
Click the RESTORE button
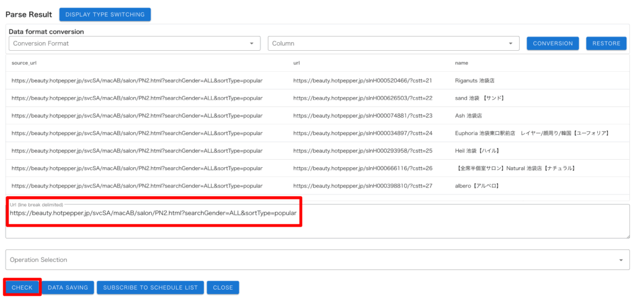(x=606, y=43)
